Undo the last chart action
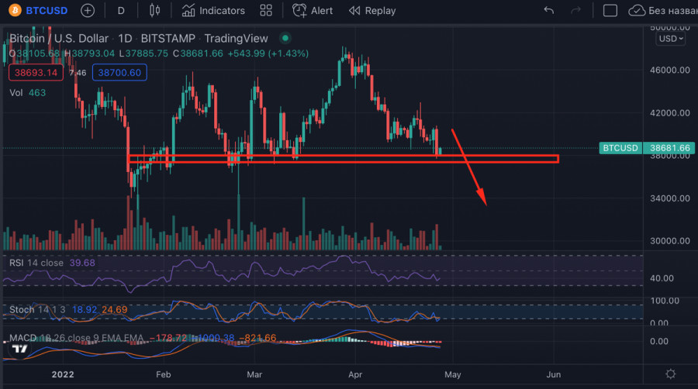The height and width of the screenshot is (389, 698). [549, 10]
